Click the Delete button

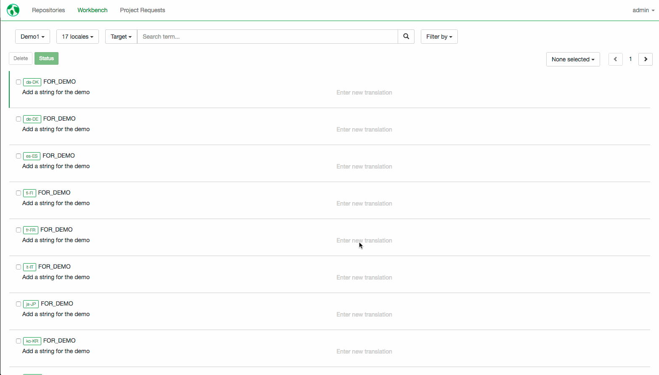click(x=21, y=58)
